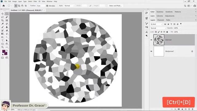Image resolution: width=197 pixels, height=111 pixels.
Task: Create a new layer icon
Action: (x=189, y=109)
